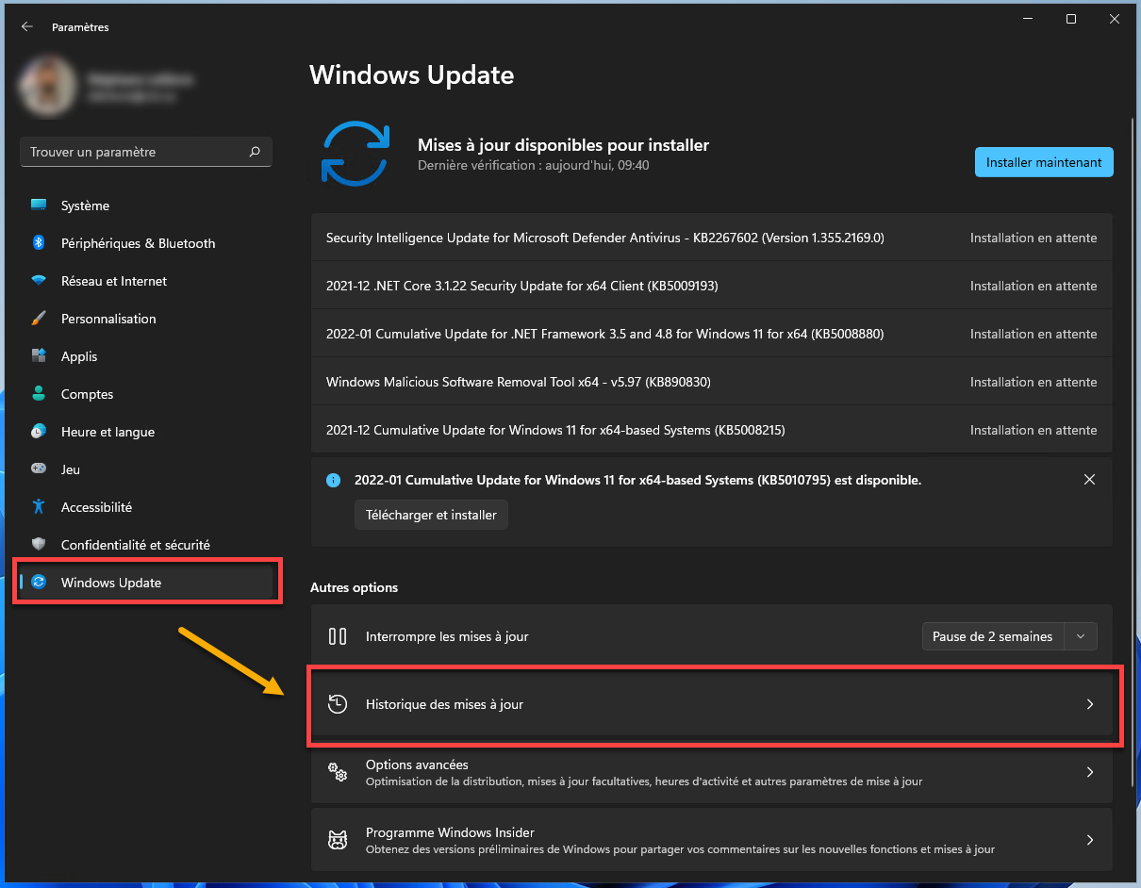Click the pause icon beside Interrompre
The width and height of the screenshot is (1141, 888).
click(338, 636)
